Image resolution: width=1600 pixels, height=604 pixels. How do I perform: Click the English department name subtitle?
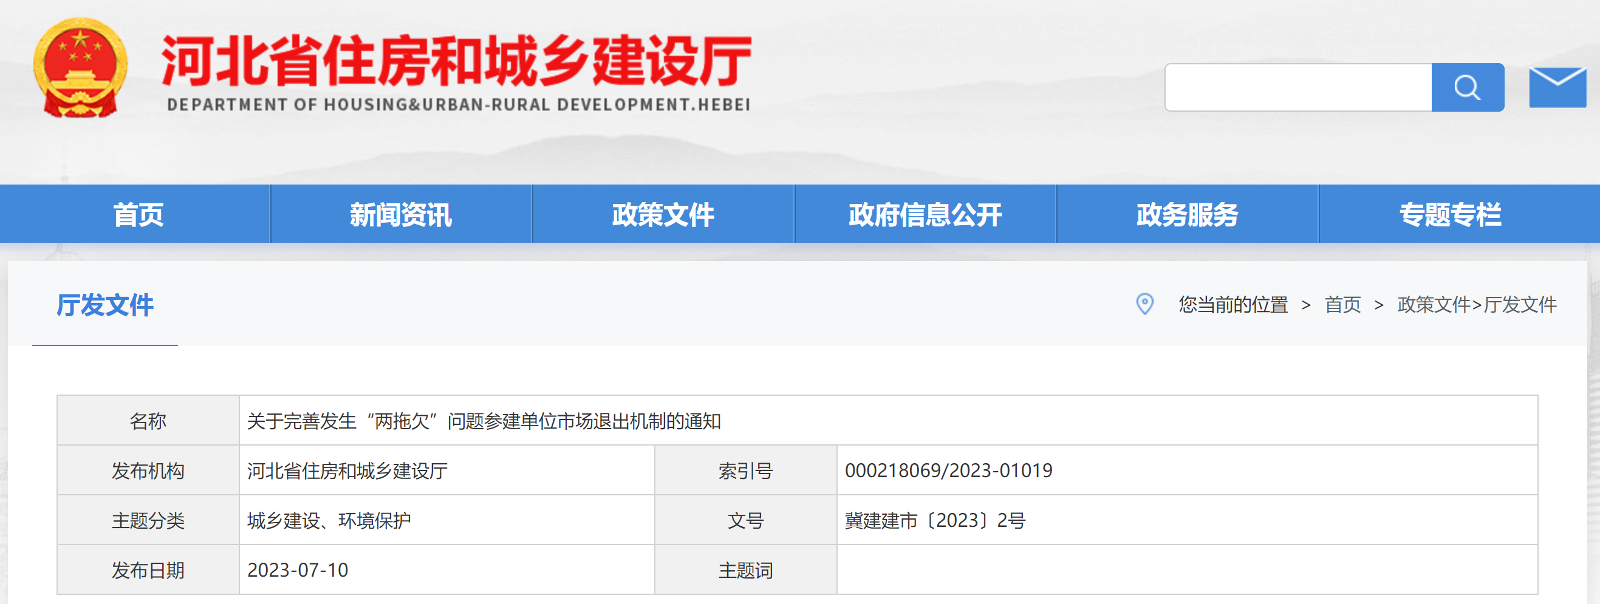pos(459,104)
